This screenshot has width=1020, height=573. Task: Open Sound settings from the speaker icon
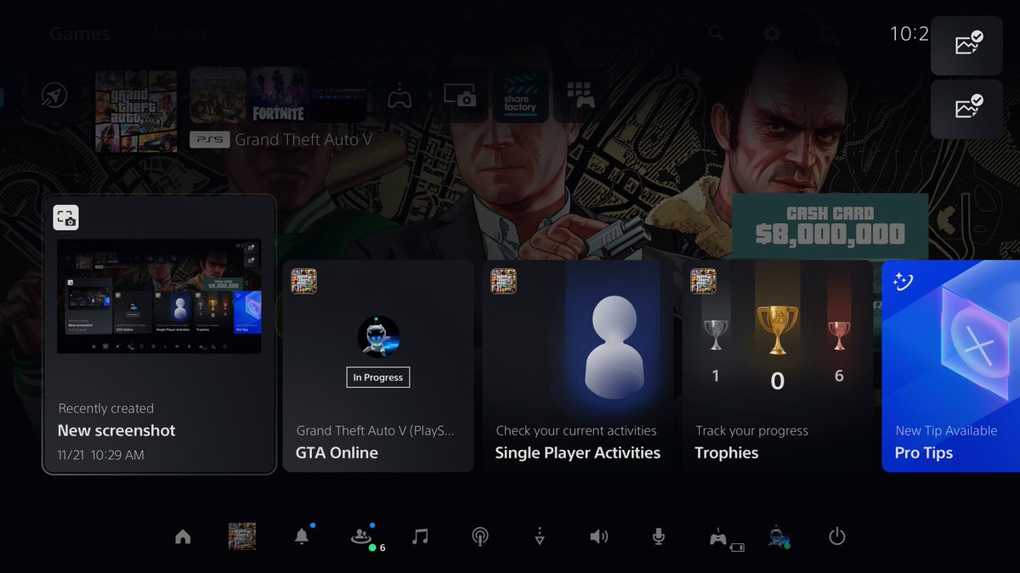[x=598, y=536]
